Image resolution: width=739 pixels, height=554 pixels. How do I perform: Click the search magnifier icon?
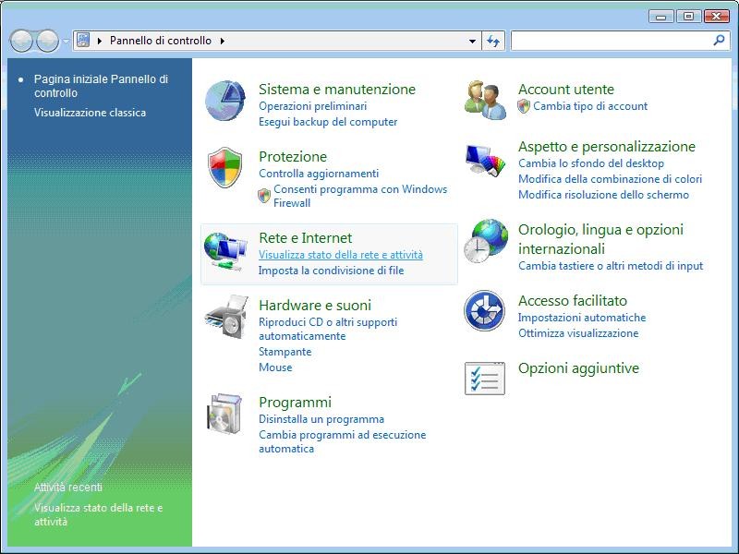click(x=720, y=41)
